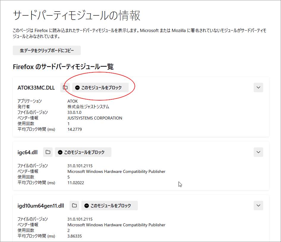Click average block time 14.2779
This screenshot has height=242, width=281.
coord(75,129)
